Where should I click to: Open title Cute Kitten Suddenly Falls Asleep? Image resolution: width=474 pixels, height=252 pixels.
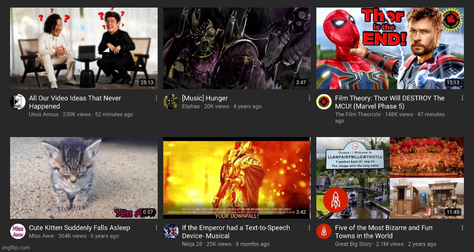[80, 228]
